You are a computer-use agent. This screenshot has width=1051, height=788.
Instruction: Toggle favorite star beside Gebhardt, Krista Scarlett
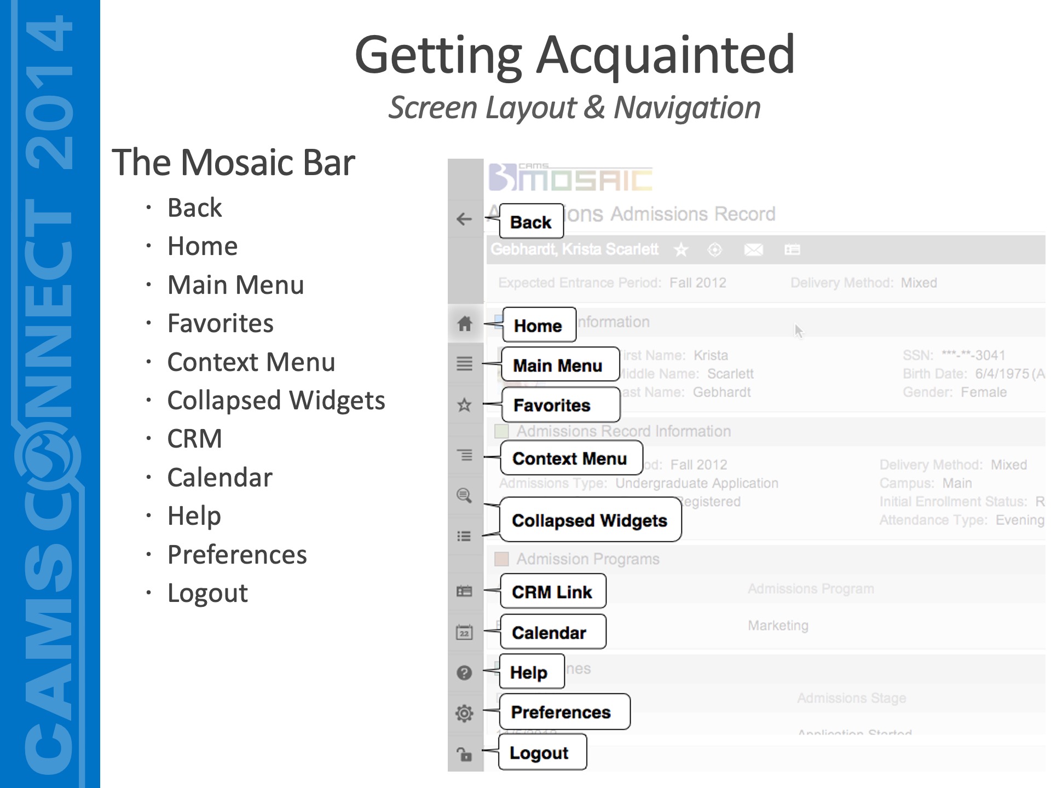tap(681, 250)
